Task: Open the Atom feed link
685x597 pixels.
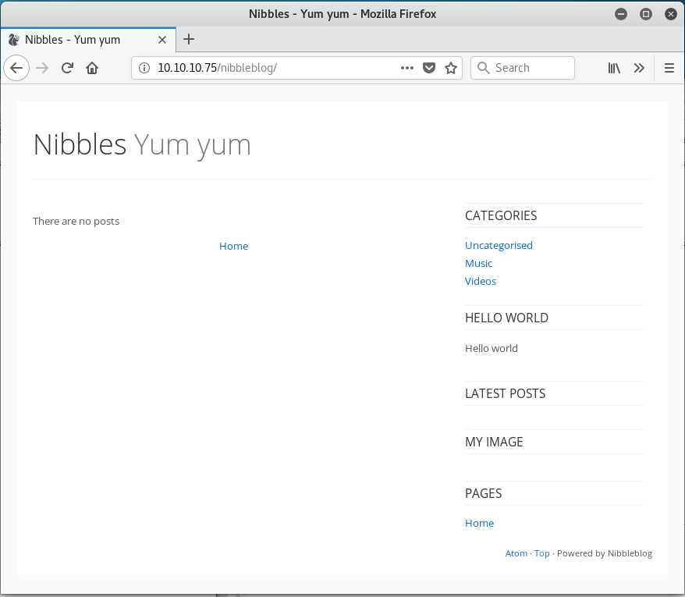Action: (516, 553)
